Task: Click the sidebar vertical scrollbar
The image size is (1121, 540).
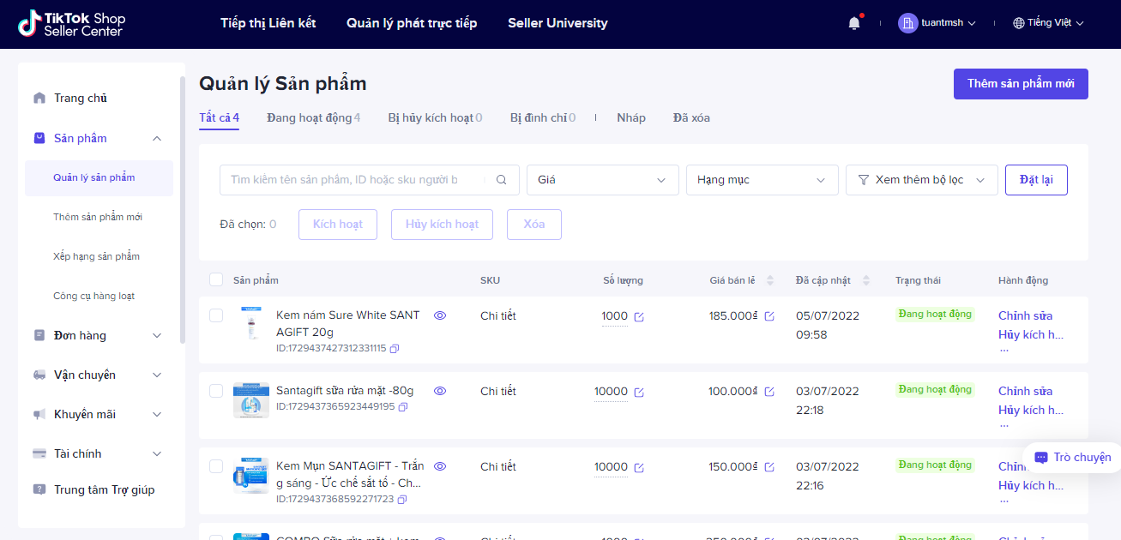Action: 182,210
